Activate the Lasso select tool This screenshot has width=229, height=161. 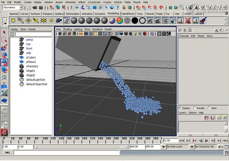[x=4, y=40]
